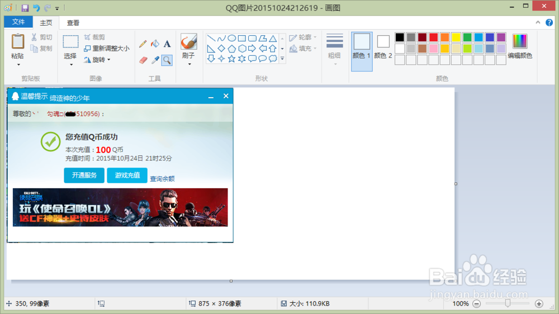Pick the green color swatch

tap(467, 37)
